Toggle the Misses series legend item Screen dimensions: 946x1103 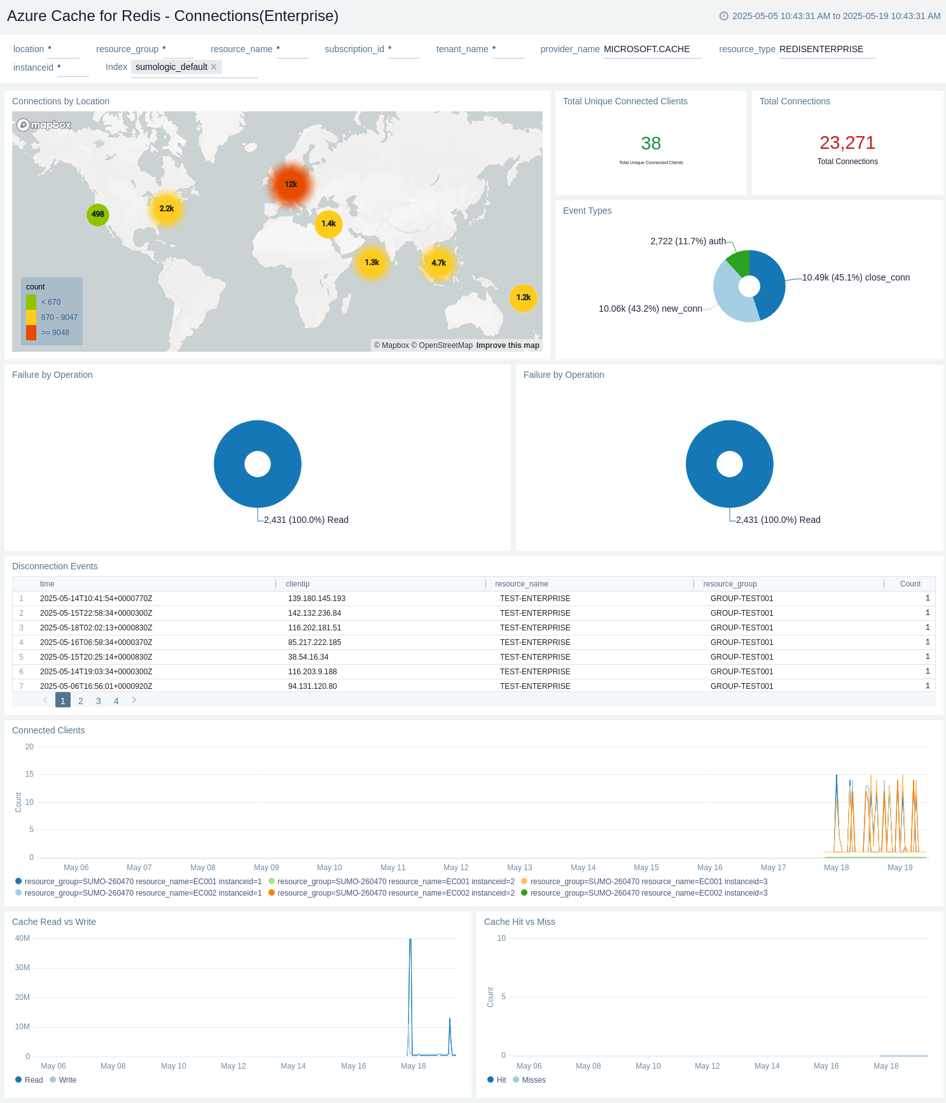tap(529, 1080)
